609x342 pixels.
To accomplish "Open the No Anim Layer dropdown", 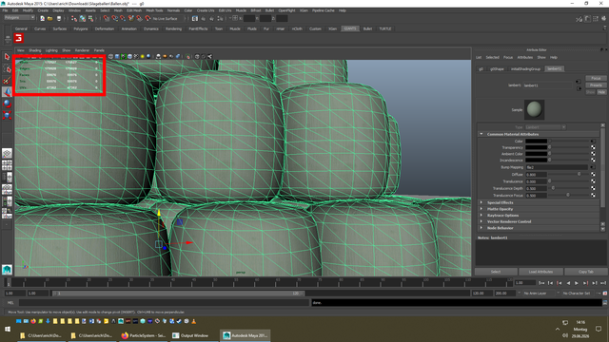I will pos(539,294).
